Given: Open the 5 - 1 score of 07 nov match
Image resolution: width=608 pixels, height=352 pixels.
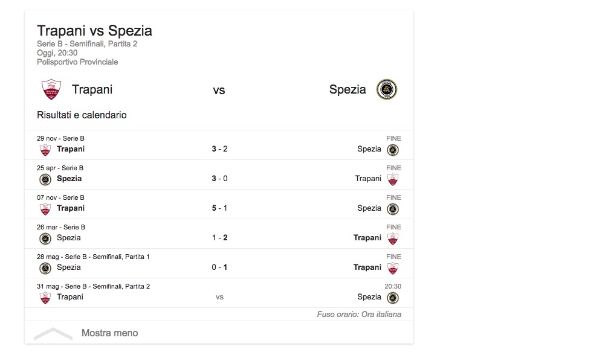Looking at the screenshot, I should (219, 208).
